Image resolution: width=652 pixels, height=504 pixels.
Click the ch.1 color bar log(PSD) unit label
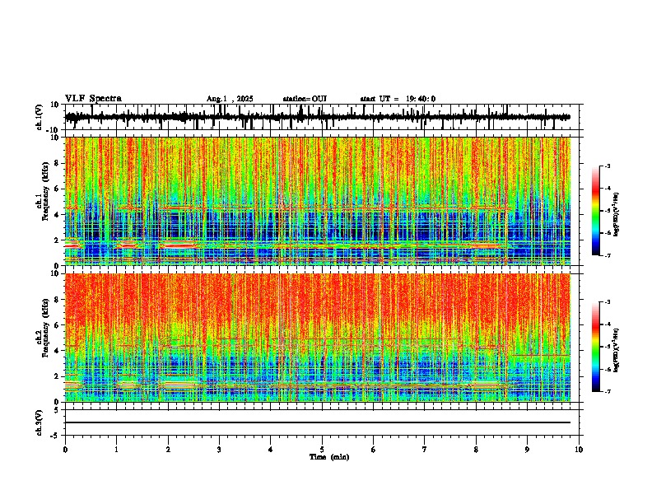617,214
